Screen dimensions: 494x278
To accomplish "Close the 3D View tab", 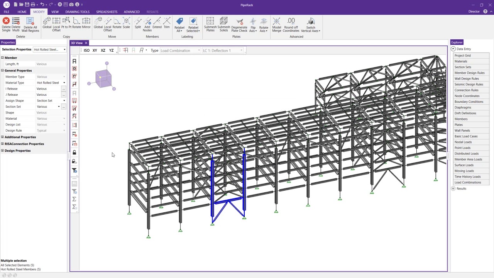I will point(86,43).
